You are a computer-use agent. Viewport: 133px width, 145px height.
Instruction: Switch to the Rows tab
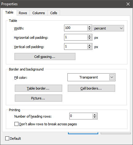pos(23,13)
